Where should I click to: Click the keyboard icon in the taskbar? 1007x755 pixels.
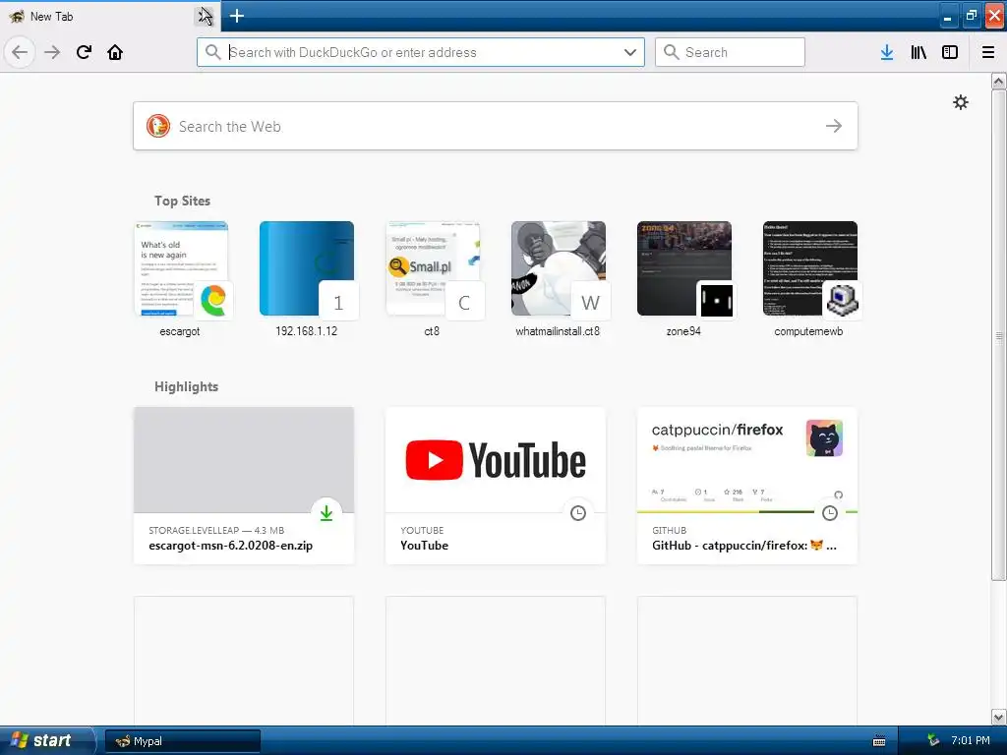point(879,741)
